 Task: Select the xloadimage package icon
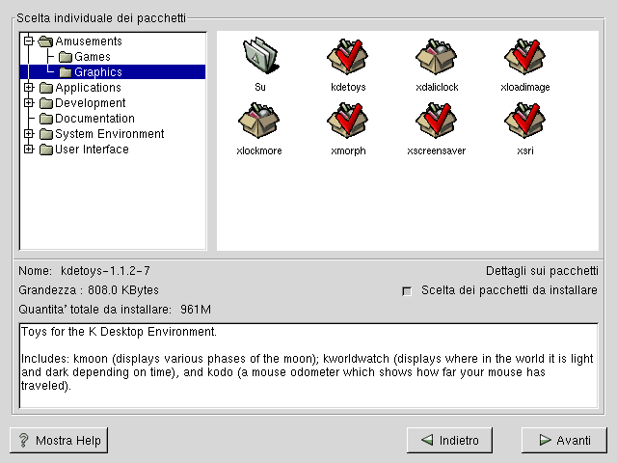click(525, 58)
